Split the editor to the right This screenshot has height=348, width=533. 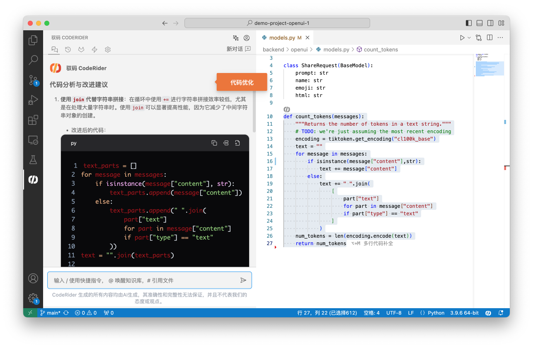489,38
